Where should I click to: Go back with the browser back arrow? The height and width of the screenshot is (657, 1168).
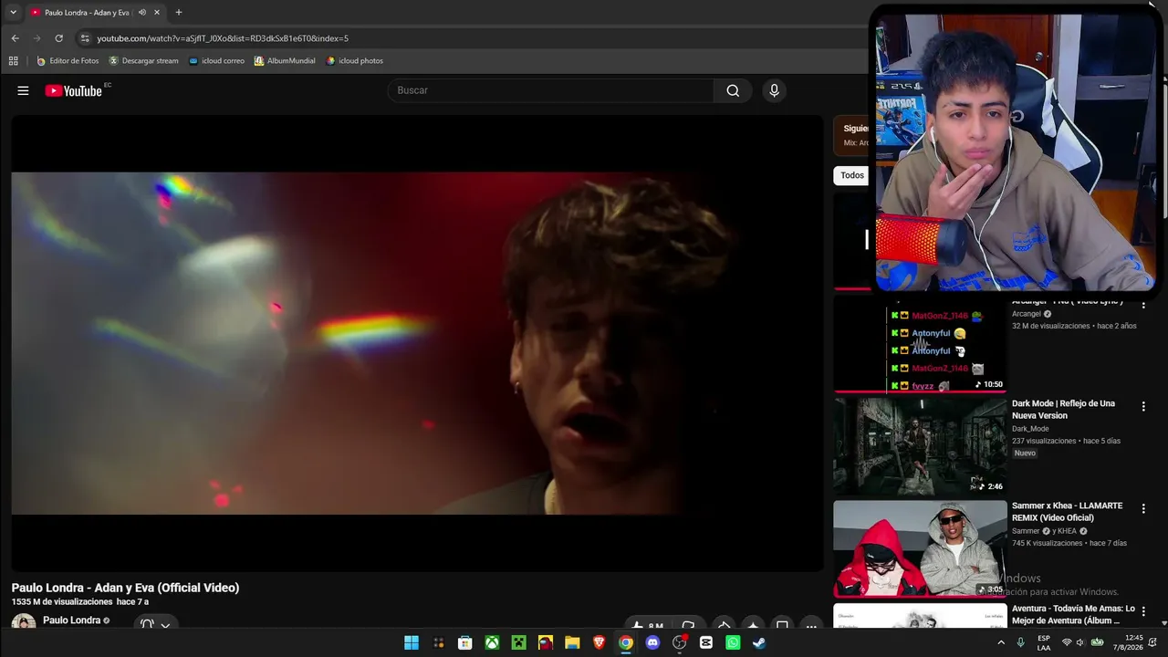15,38
